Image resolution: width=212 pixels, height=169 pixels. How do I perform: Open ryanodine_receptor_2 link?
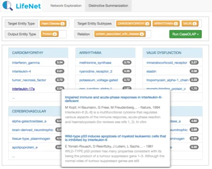pos(96,72)
